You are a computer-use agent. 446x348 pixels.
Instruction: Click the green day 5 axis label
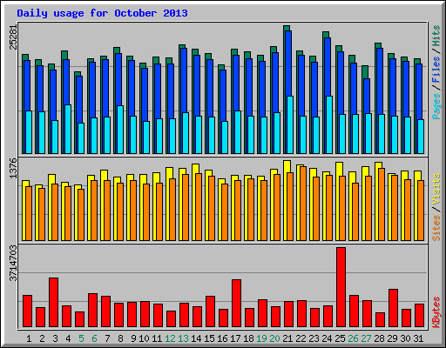[81, 338]
